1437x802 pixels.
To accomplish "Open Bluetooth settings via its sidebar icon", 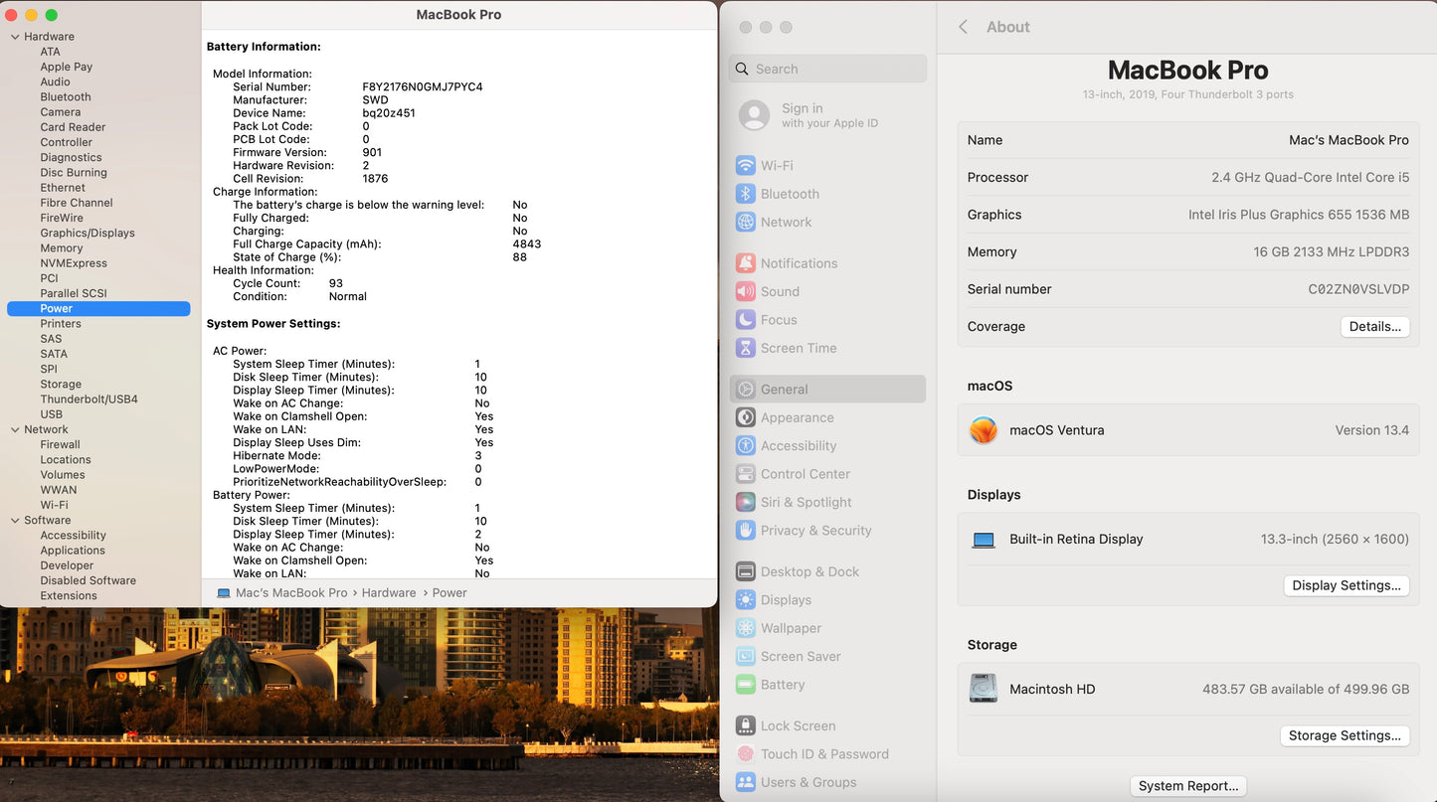I will click(x=745, y=194).
